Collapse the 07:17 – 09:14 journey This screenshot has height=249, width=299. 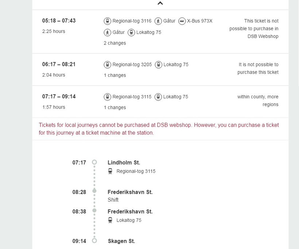[59, 96]
